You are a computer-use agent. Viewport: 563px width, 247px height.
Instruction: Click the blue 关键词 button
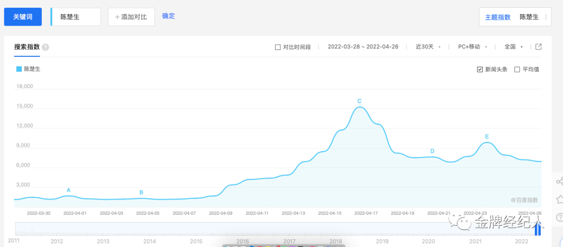point(23,17)
